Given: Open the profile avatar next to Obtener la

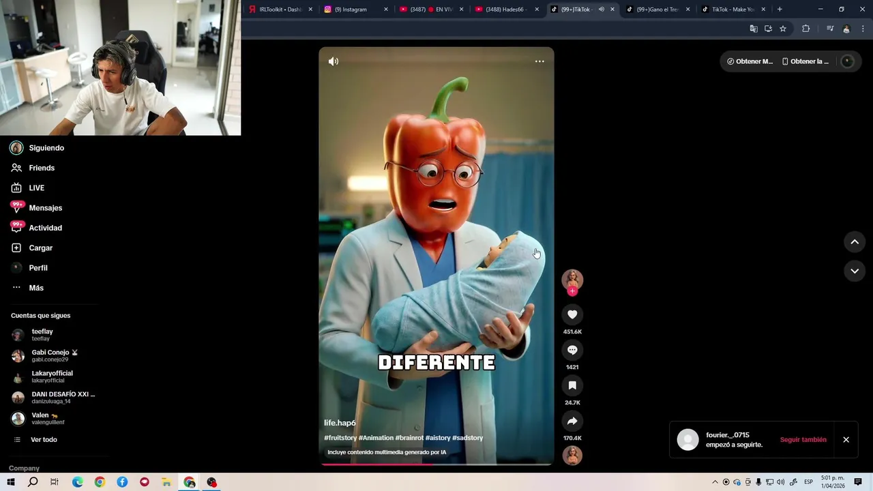Looking at the screenshot, I should 847,61.
